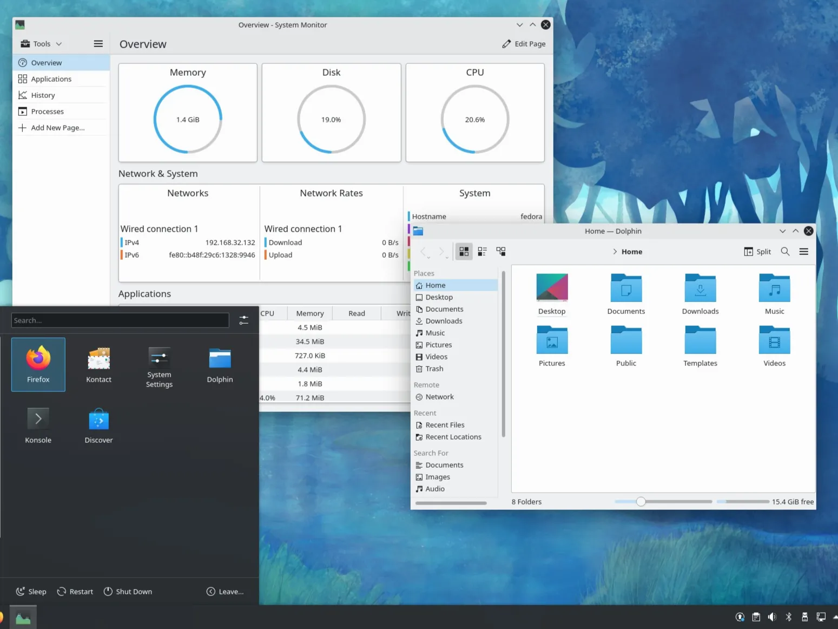The width and height of the screenshot is (838, 629).
Task: Select the Processes page in System Monitor
Action: point(47,111)
